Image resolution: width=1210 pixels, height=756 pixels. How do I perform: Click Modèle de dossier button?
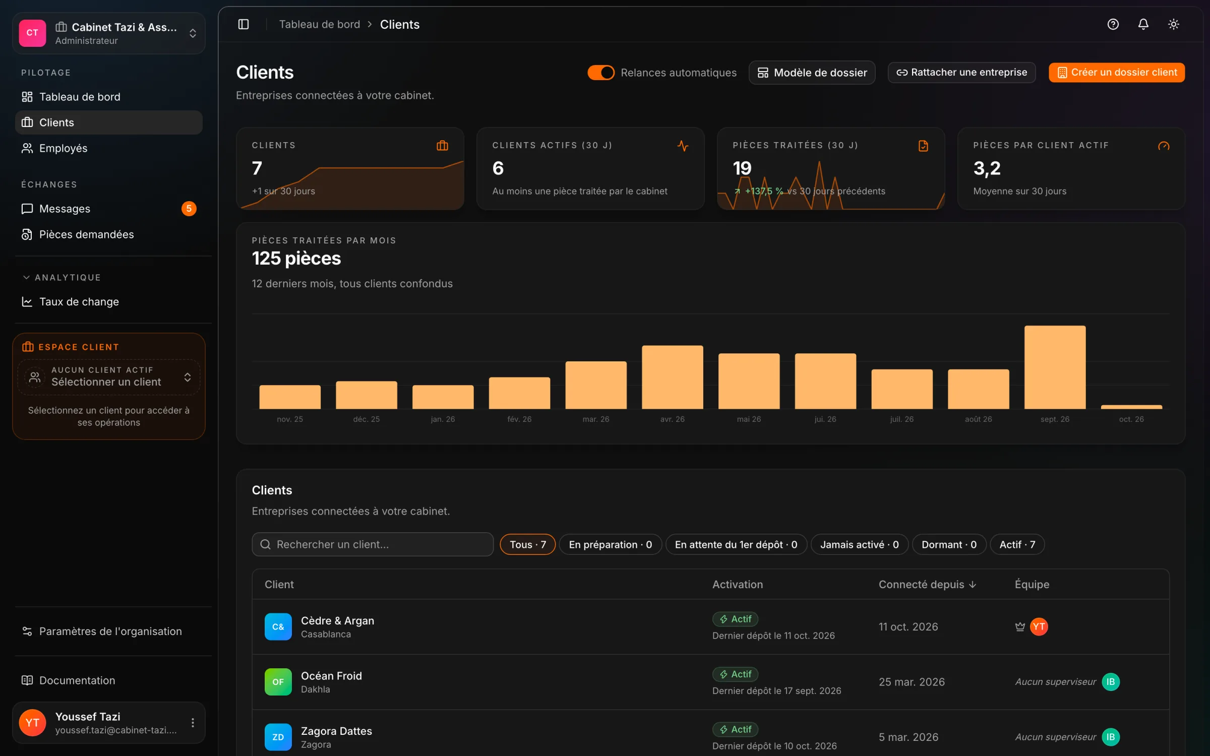(x=812, y=73)
